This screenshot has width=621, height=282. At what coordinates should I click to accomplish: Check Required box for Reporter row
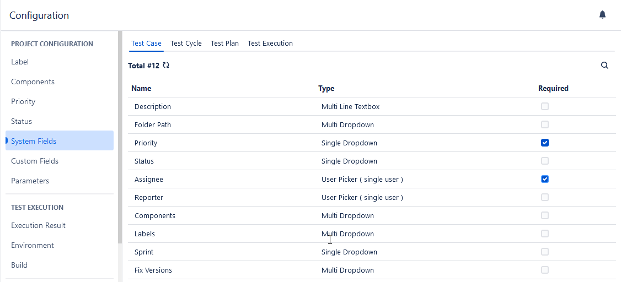pyautogui.click(x=545, y=197)
